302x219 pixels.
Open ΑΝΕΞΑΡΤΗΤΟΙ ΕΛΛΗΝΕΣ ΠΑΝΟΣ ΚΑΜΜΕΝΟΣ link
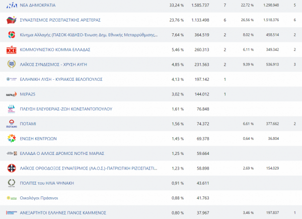pos(62,213)
